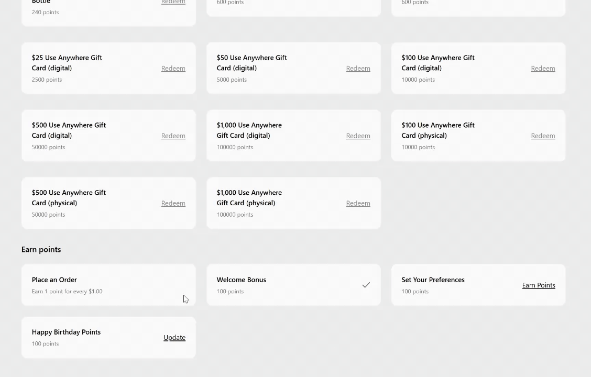Redeem the $500 digital gift card
This screenshot has width=591, height=377.
click(173, 136)
